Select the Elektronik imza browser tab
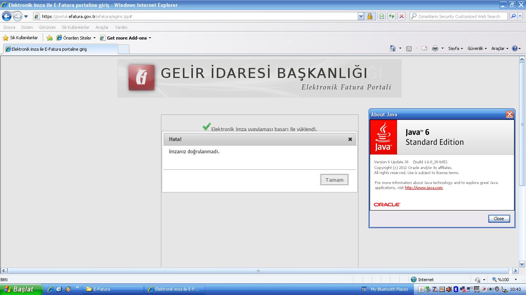Viewport: 526px width, 295px height. pos(60,49)
